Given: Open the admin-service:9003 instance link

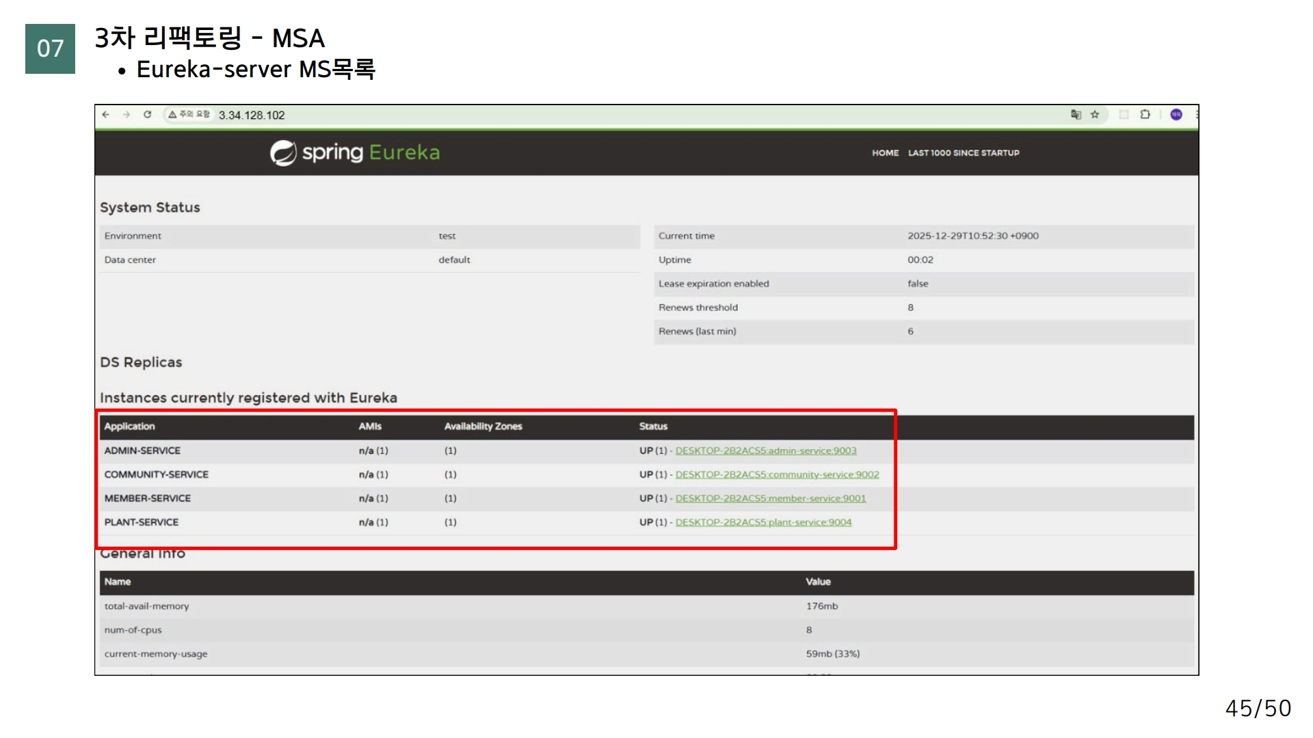Looking at the screenshot, I should (765, 451).
